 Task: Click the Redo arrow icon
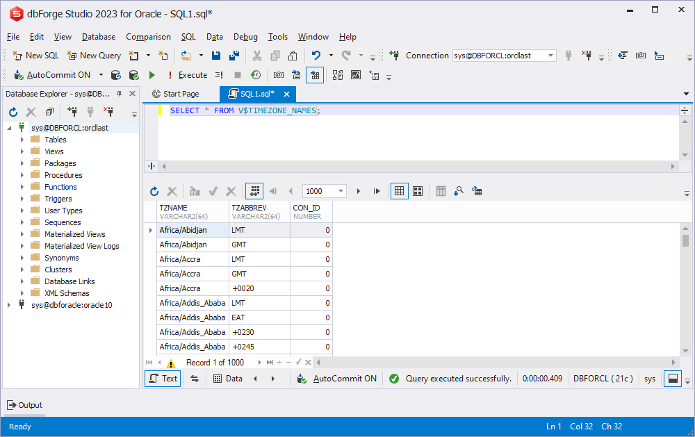[346, 56]
